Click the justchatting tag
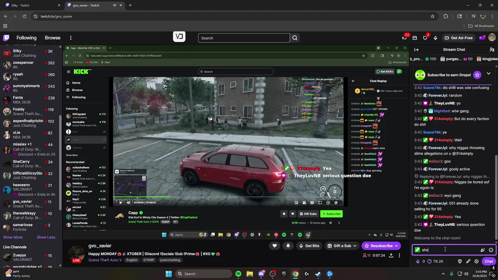Screen dimensions: 498x280 [170, 260]
